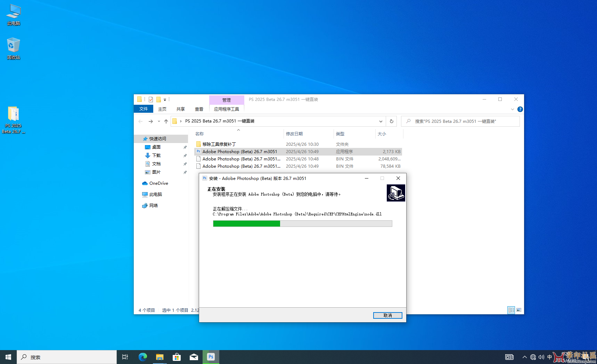
Task: Select 图片 in navigation pane
Action: pyautogui.click(x=156, y=172)
